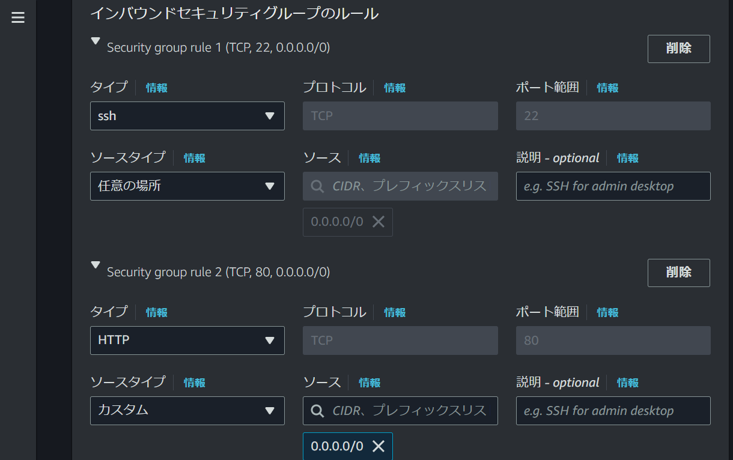Collapse Security group rule 1
Image resolution: width=733 pixels, height=460 pixels.
(95, 41)
